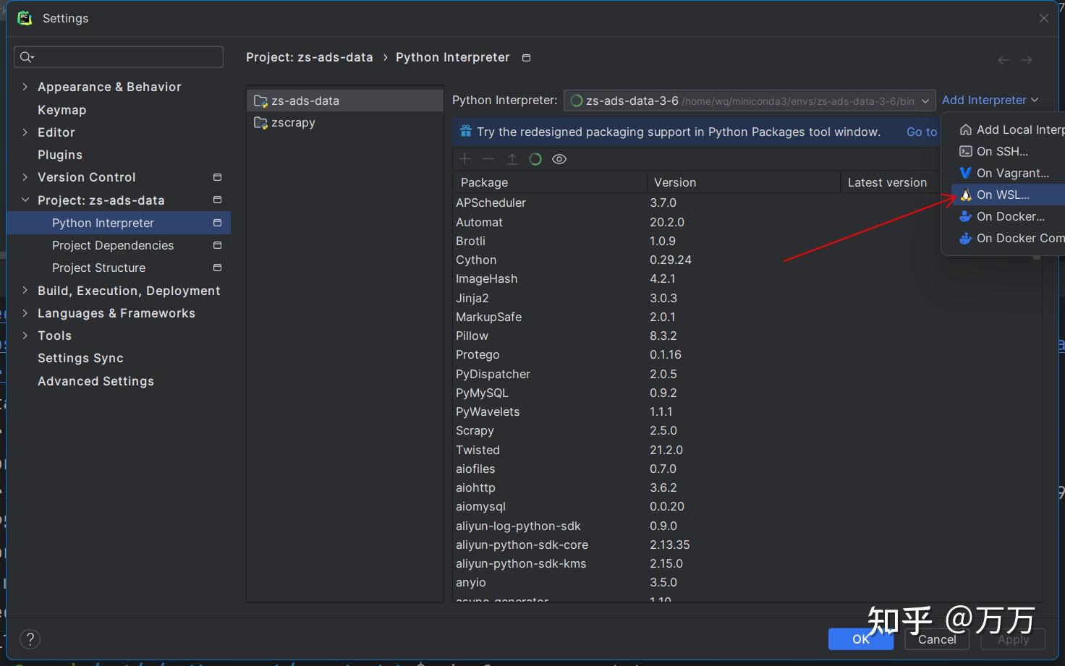The image size is (1065, 666).
Task: Click the icon beside Python Interpreter breadcrumb
Action: coord(527,58)
